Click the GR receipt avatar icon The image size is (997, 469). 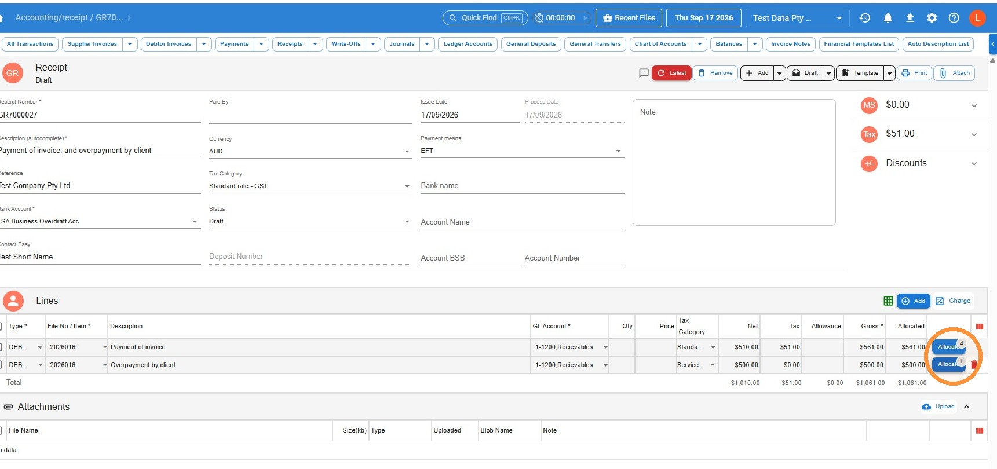(x=13, y=73)
